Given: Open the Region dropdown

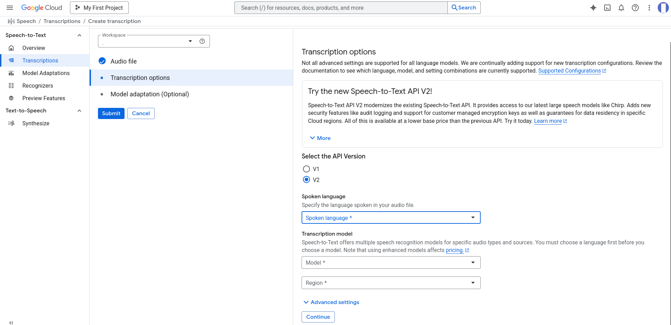Looking at the screenshot, I should click(x=391, y=283).
